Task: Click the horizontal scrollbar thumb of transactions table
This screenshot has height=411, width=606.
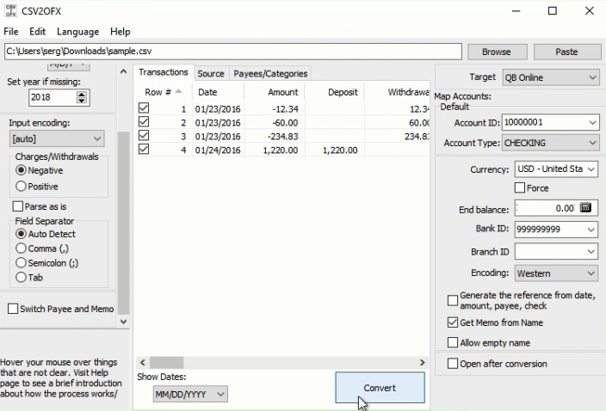Action: pyautogui.click(x=167, y=362)
